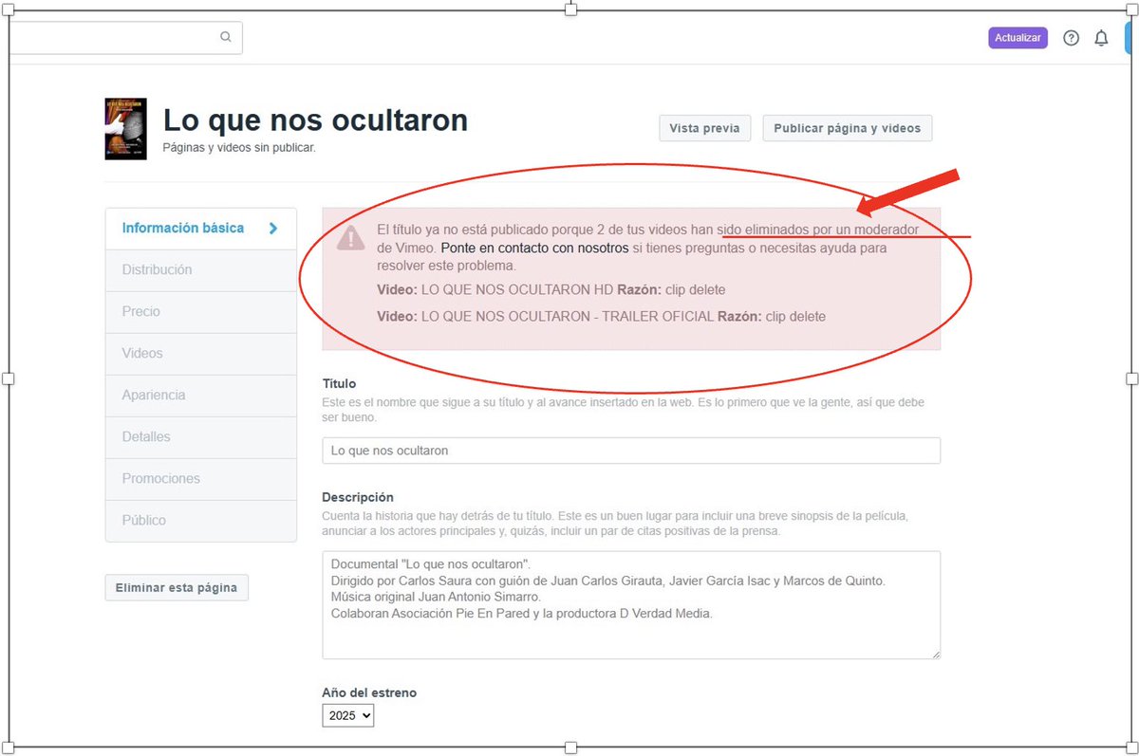The image size is (1139, 756).
Task: Open the Público section
Action: [x=200, y=521]
